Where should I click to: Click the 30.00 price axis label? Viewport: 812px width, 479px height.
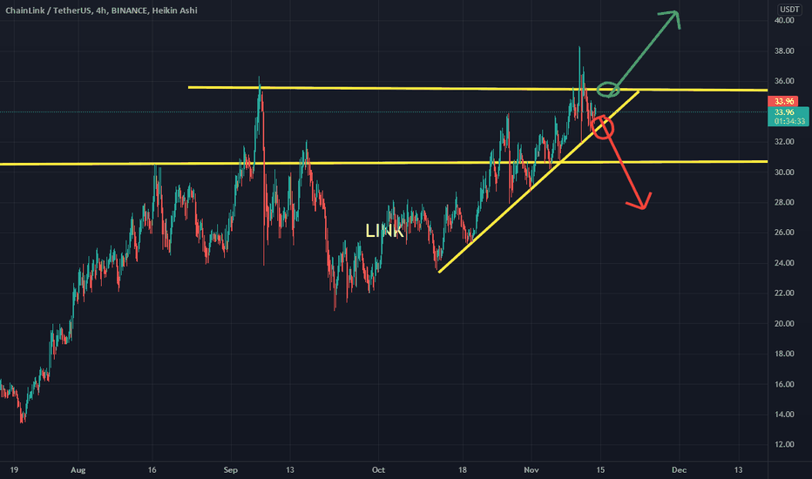point(784,172)
